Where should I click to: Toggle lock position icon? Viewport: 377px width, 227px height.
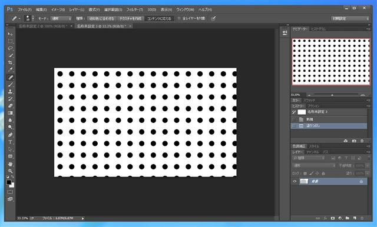tap(317, 173)
